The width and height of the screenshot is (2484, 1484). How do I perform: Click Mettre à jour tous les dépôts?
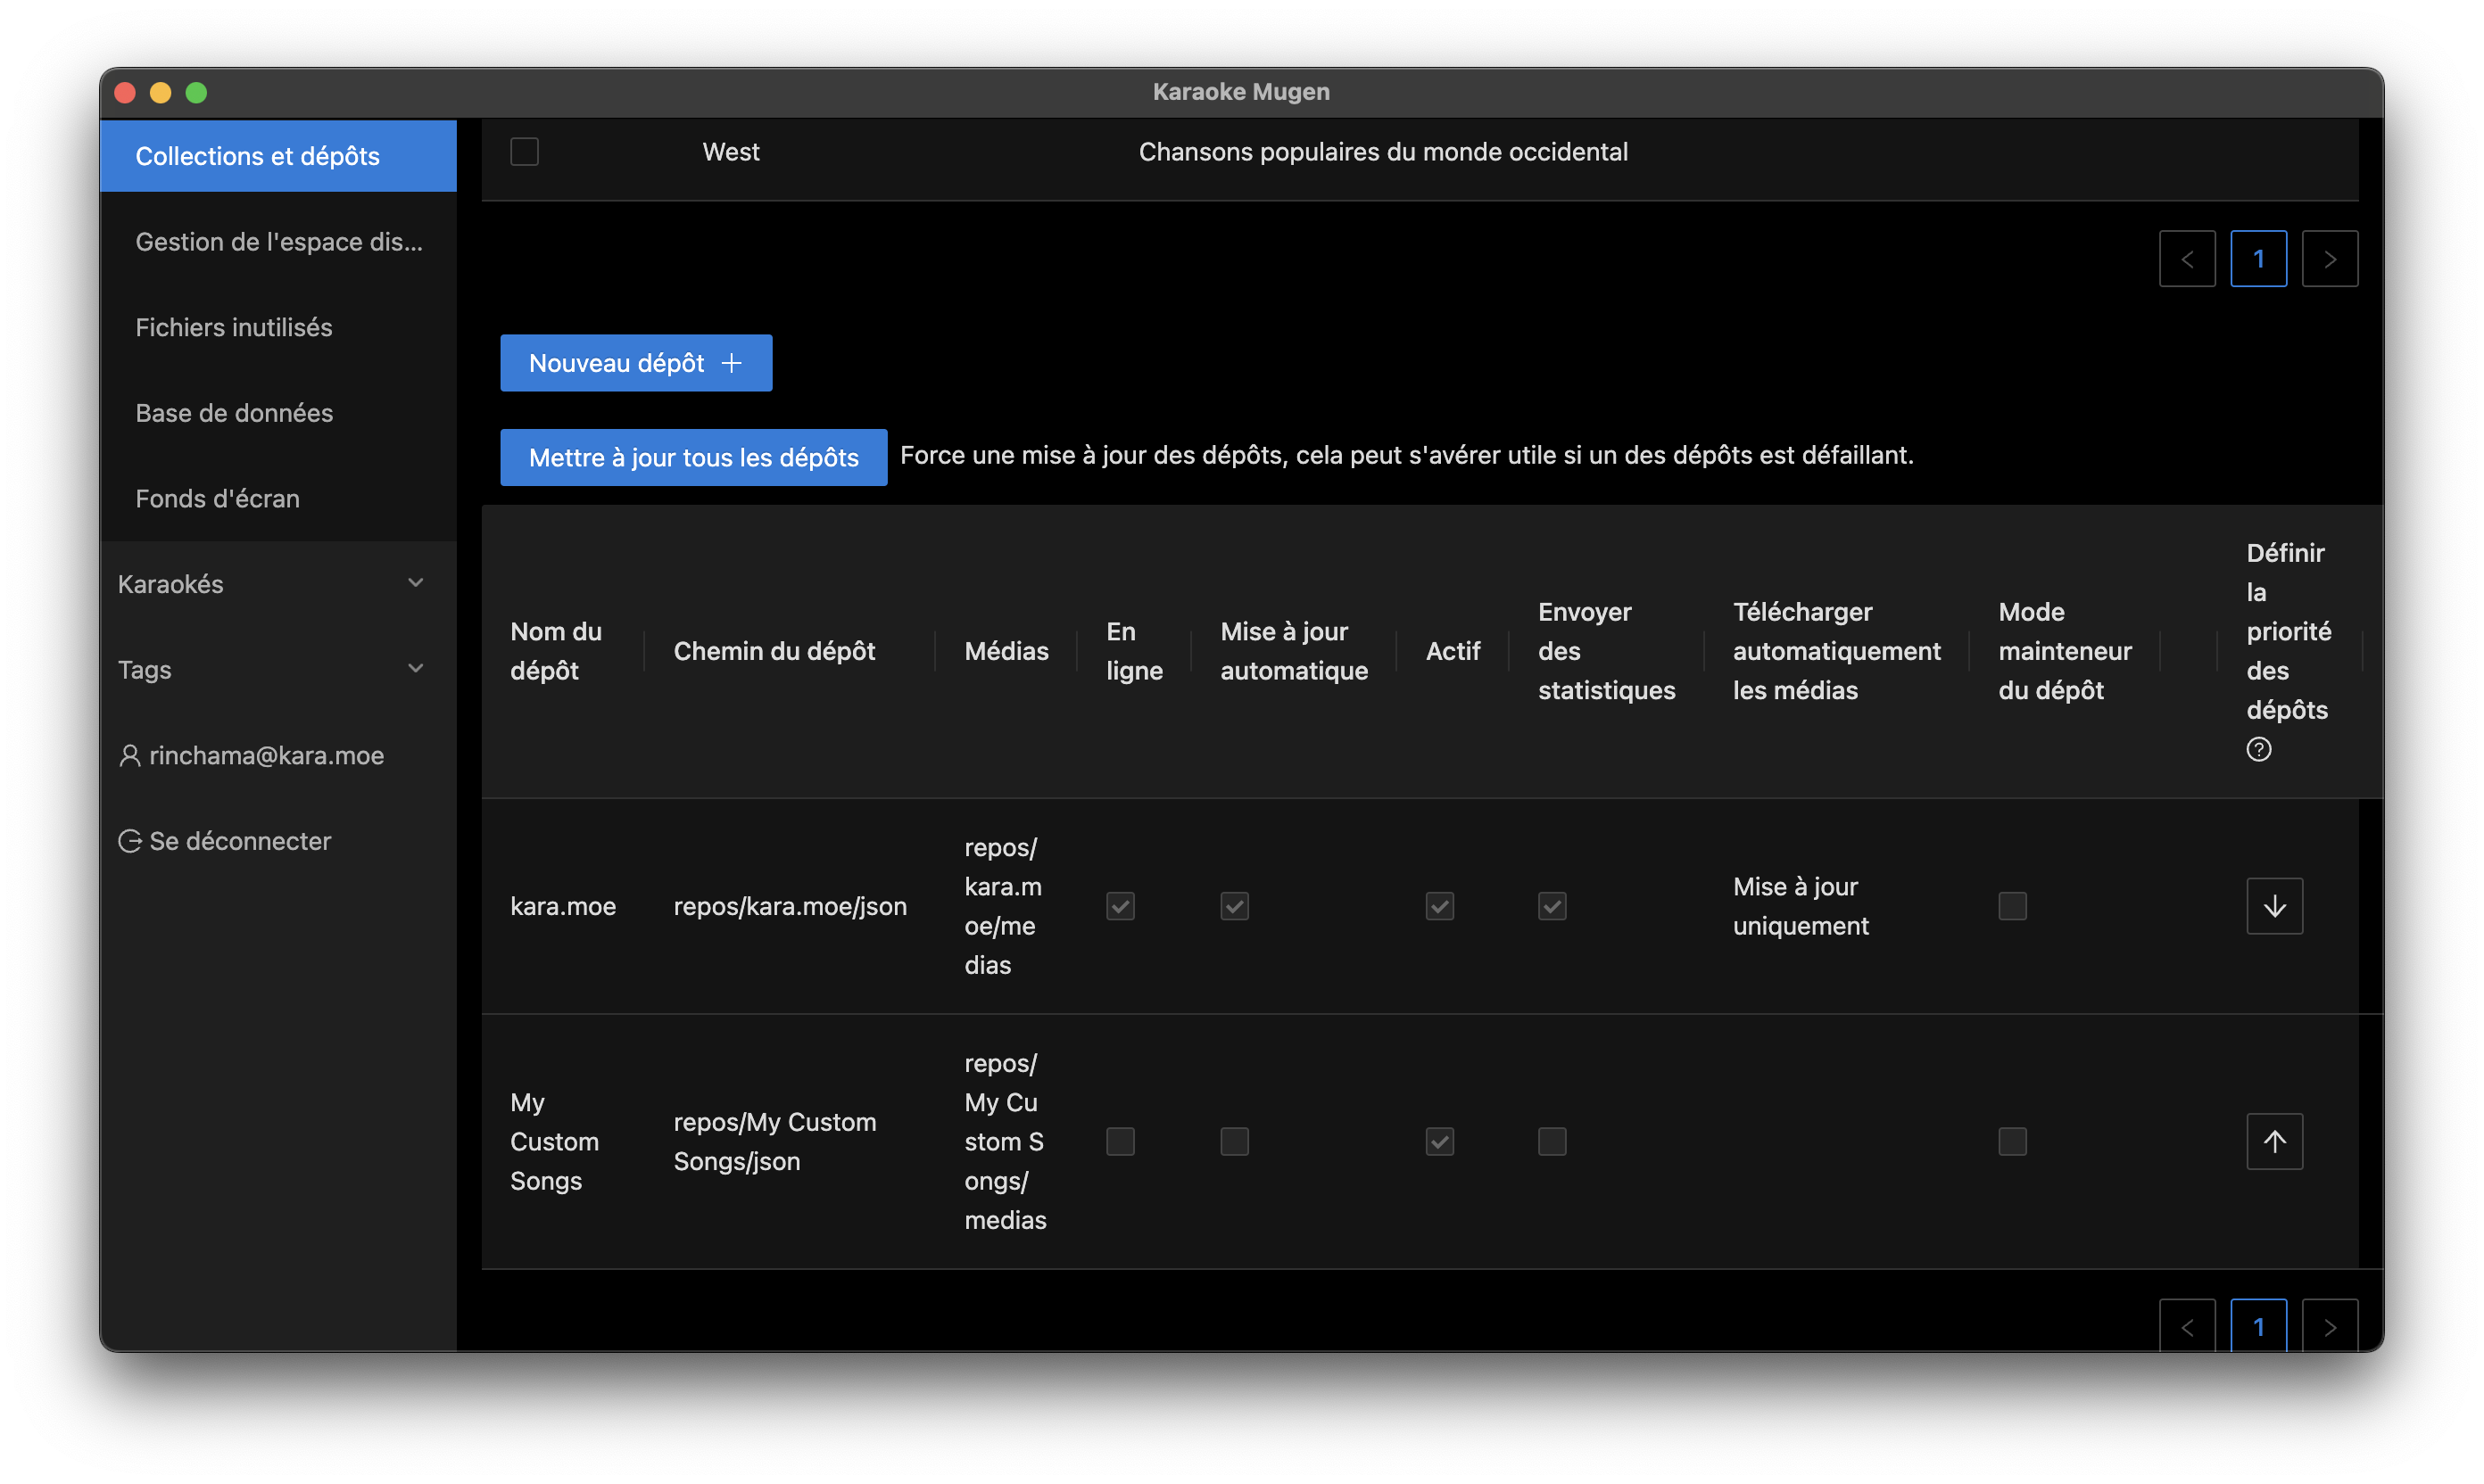(x=692, y=457)
